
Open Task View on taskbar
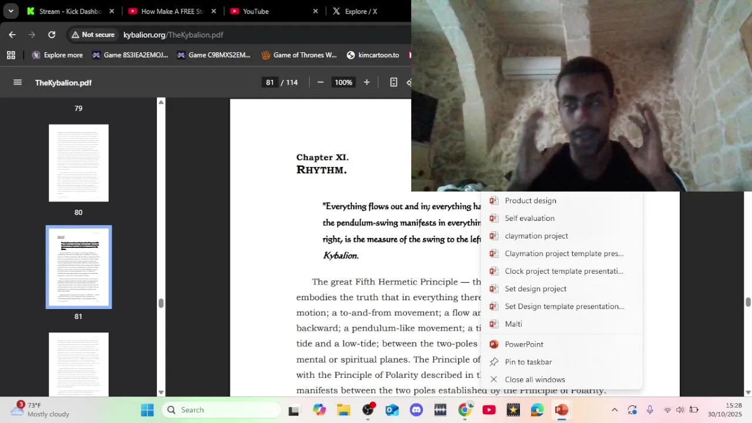(x=294, y=410)
